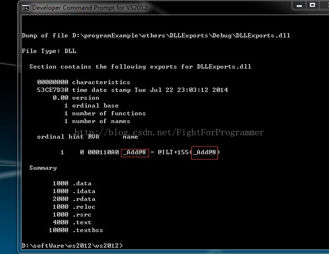
Task: Click the '00000000 characteristics' line
Action: click(84, 82)
